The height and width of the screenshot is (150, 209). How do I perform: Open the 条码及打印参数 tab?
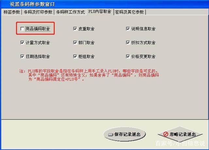[38, 12]
